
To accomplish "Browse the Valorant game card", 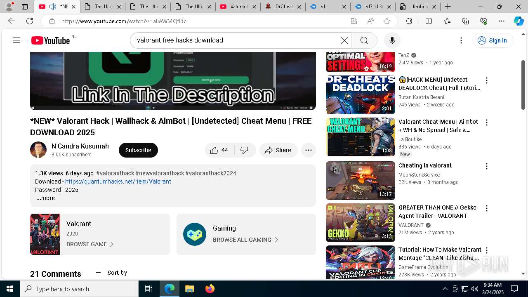I will (x=100, y=234).
